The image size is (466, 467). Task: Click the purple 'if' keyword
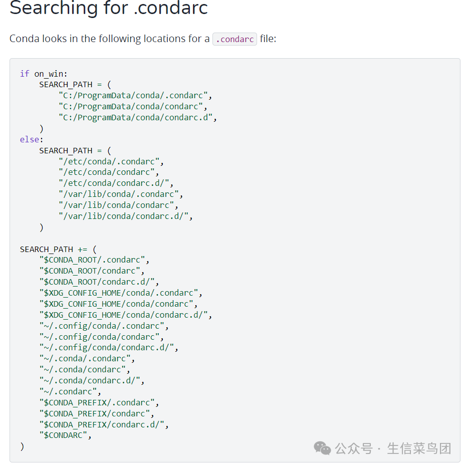point(25,74)
